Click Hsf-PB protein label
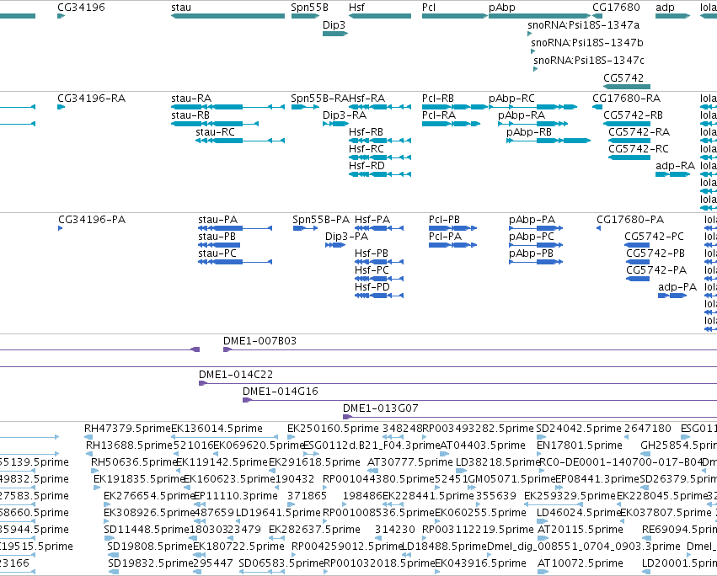The height and width of the screenshot is (576, 717). [372, 253]
